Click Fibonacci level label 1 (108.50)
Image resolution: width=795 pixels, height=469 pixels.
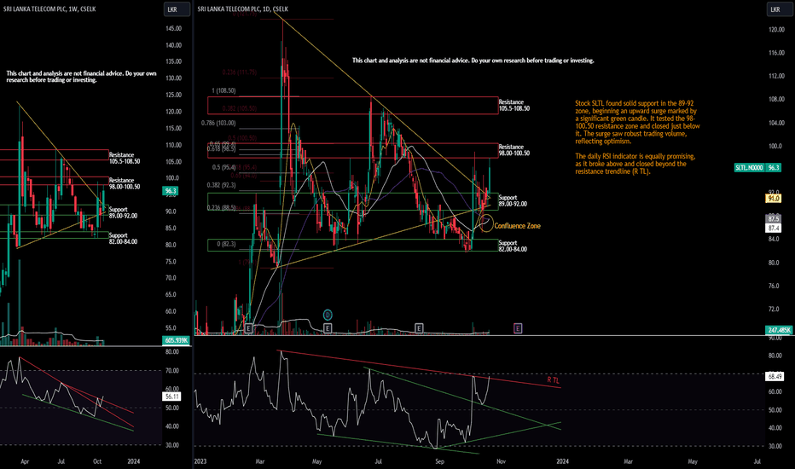point(223,90)
